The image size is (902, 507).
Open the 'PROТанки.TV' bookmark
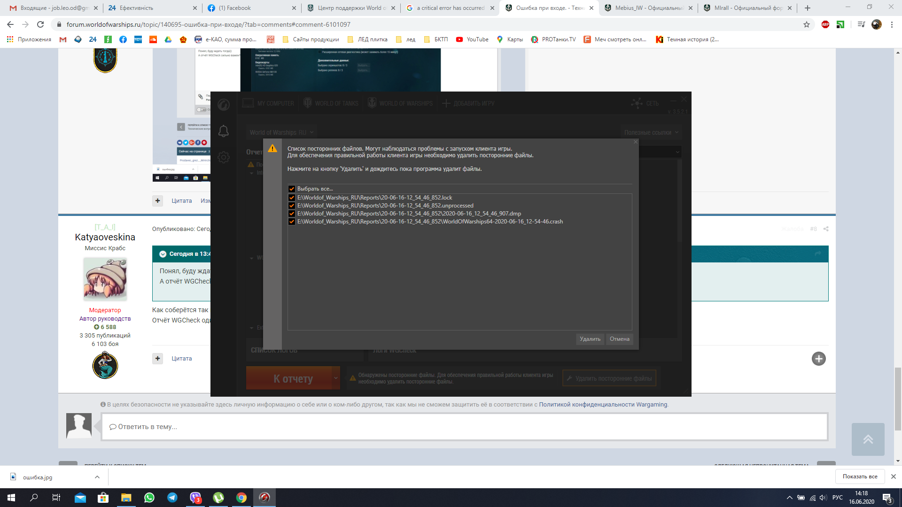click(x=553, y=39)
